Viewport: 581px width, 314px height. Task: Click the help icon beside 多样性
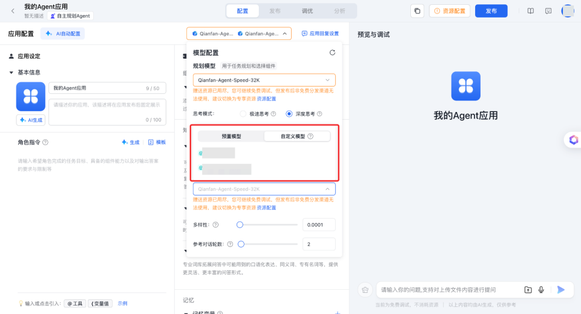point(215,225)
